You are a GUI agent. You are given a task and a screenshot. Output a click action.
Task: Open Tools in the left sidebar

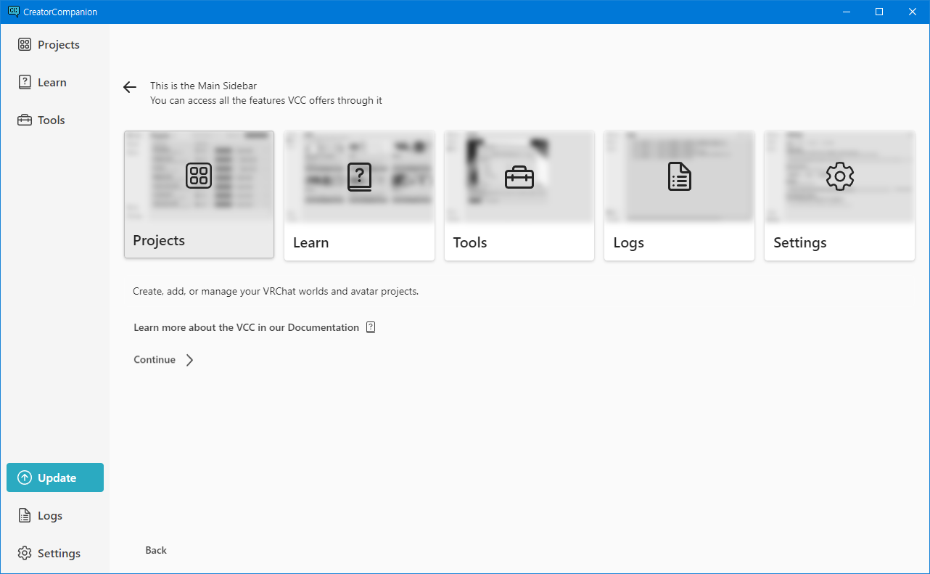54,120
